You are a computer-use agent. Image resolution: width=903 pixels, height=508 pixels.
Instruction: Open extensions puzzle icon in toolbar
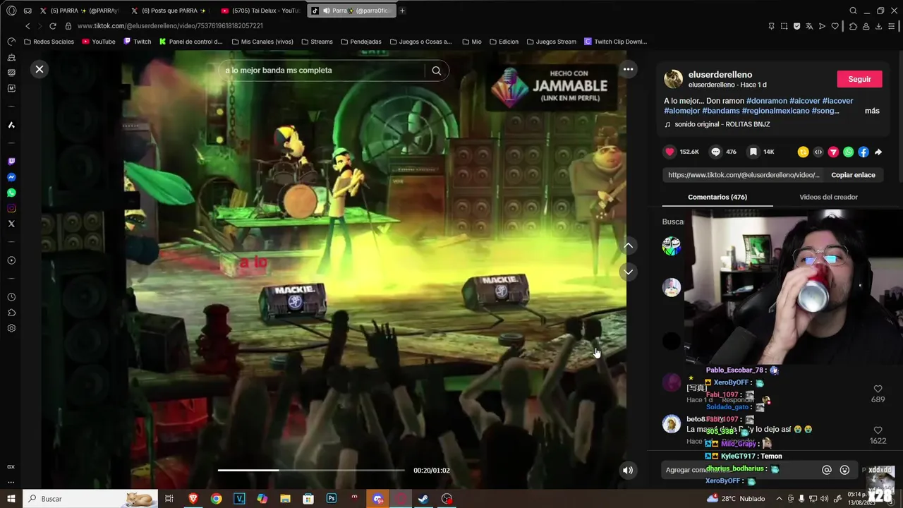853,26
